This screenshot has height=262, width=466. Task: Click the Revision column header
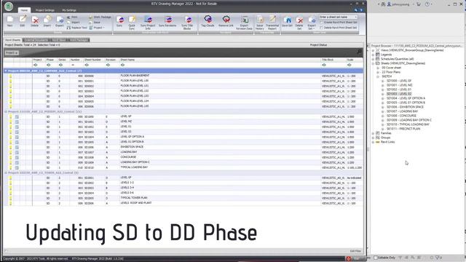[x=111, y=60]
